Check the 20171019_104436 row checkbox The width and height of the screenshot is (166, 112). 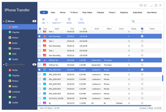coord(39,98)
